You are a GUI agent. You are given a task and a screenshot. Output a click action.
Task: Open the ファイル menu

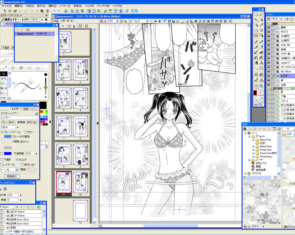click(6, 6)
